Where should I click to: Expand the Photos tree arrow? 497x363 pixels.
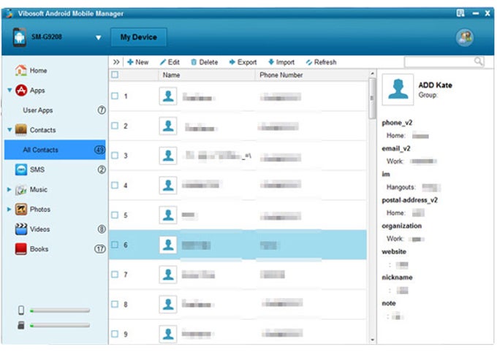pyautogui.click(x=10, y=210)
